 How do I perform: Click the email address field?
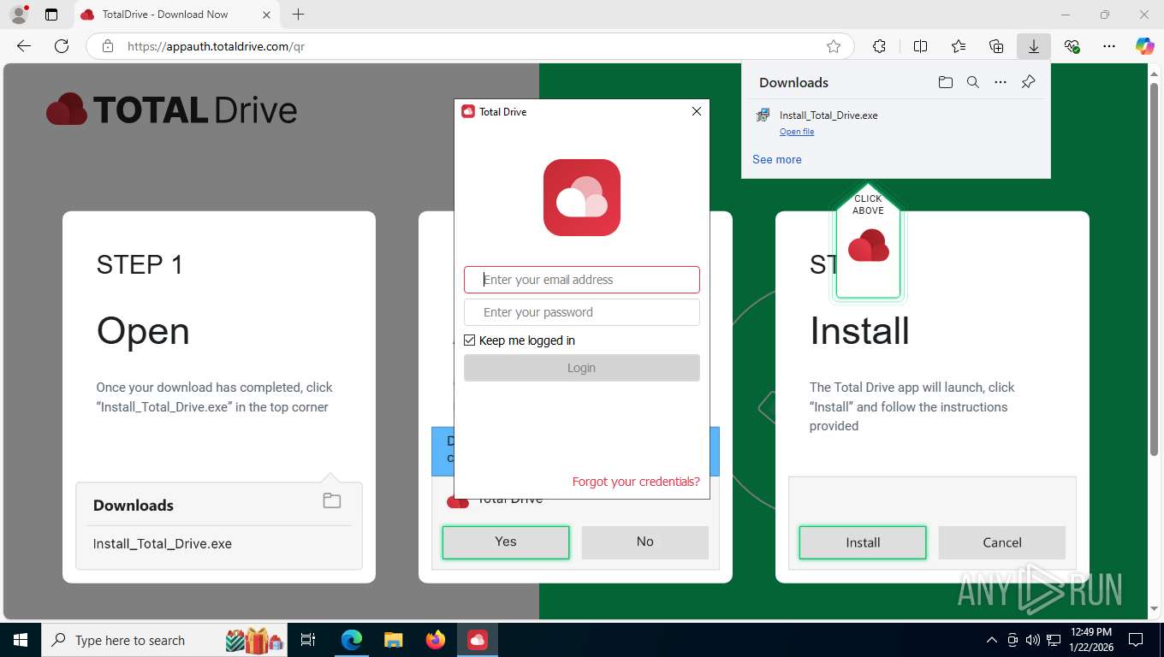(x=582, y=280)
